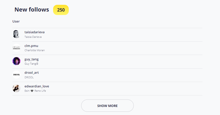Open the taisiadarieva username link

tap(35, 32)
